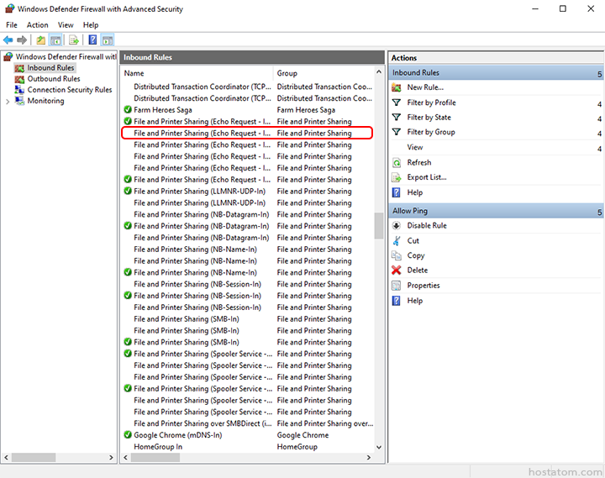This screenshot has height=478, width=605.
Task: Select Outbound Rules in the tree
Action: (x=54, y=79)
